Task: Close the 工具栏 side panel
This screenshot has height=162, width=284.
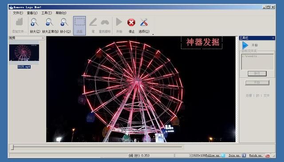Action: coord(273,38)
